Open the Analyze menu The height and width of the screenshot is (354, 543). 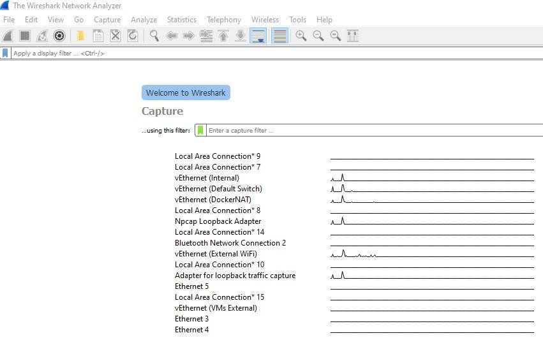[x=144, y=20]
